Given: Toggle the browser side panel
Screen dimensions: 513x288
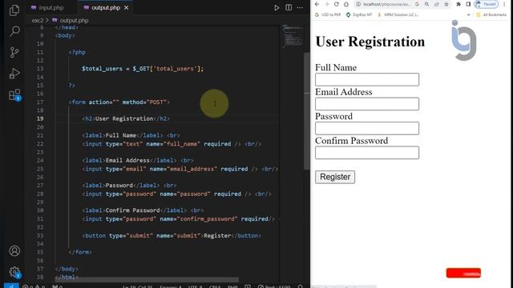Looking at the screenshot, I should pos(468,4).
